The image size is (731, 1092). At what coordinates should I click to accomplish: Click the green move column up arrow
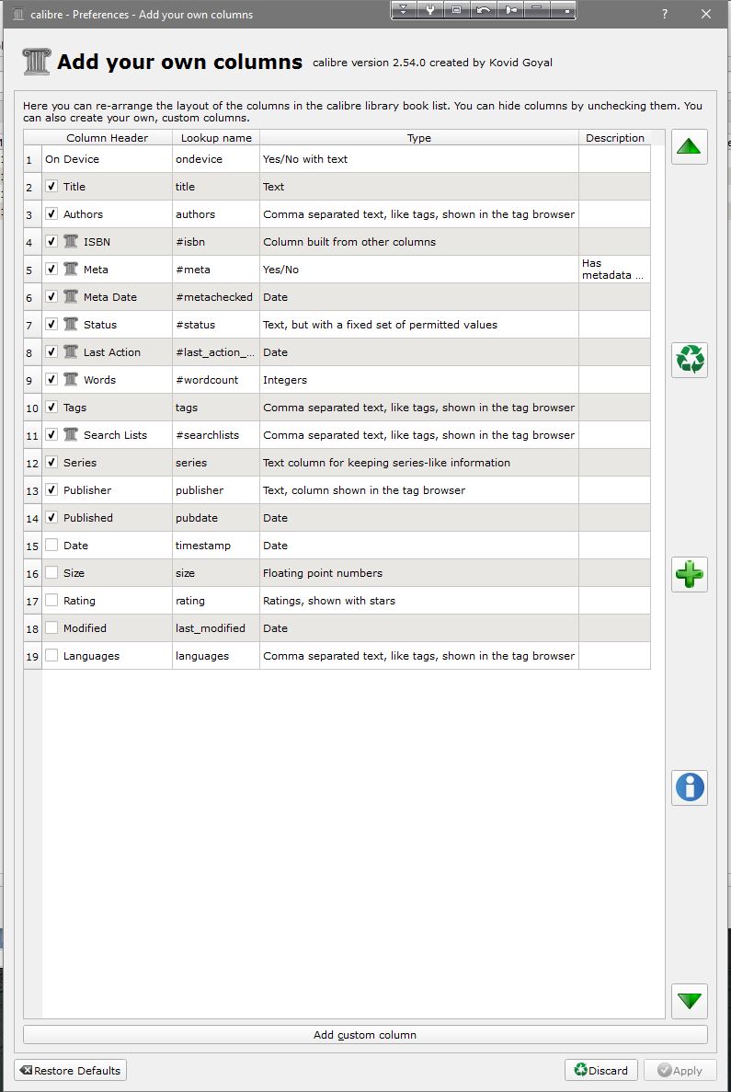pyautogui.click(x=690, y=147)
